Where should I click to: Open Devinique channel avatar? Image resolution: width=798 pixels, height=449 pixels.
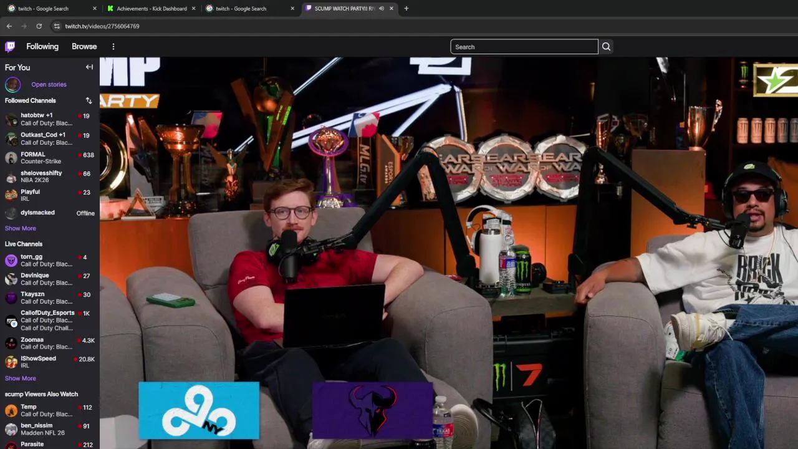point(11,279)
